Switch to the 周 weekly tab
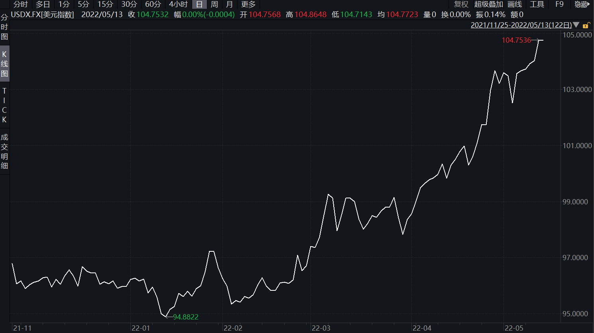Viewport: 594px width, 333px height. [x=214, y=4]
